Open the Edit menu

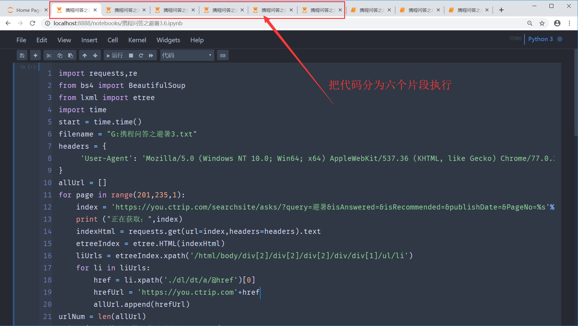(x=42, y=40)
